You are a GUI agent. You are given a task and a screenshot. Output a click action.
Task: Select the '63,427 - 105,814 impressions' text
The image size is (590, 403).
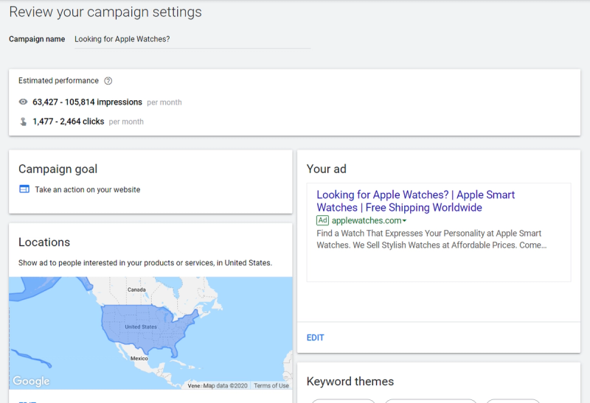87,102
